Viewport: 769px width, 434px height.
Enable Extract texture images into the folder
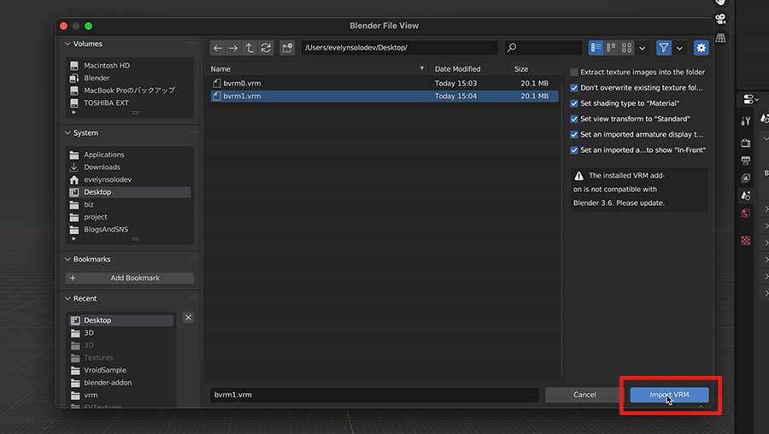[x=574, y=72]
